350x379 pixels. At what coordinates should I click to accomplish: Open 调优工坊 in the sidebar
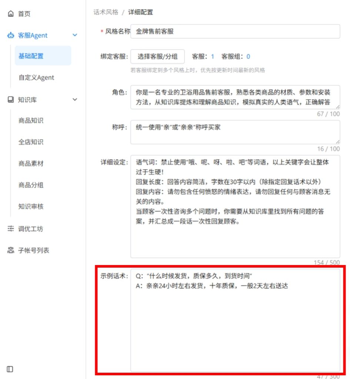(x=30, y=229)
